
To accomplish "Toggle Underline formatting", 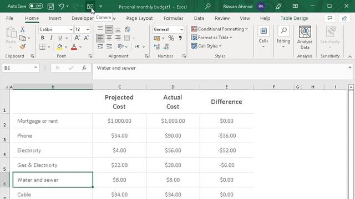I will click(60, 38).
